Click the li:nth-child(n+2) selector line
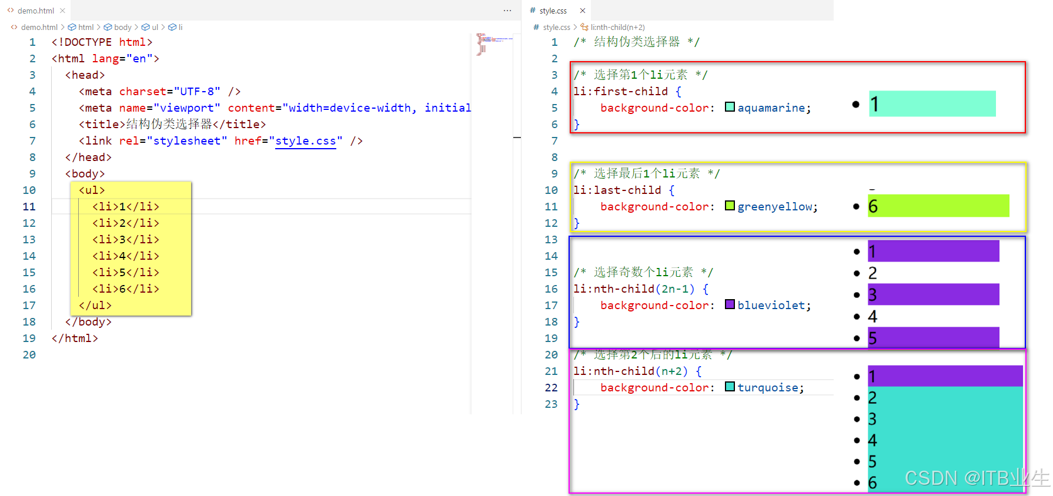Screen dimensions: 1053x496 [638, 371]
